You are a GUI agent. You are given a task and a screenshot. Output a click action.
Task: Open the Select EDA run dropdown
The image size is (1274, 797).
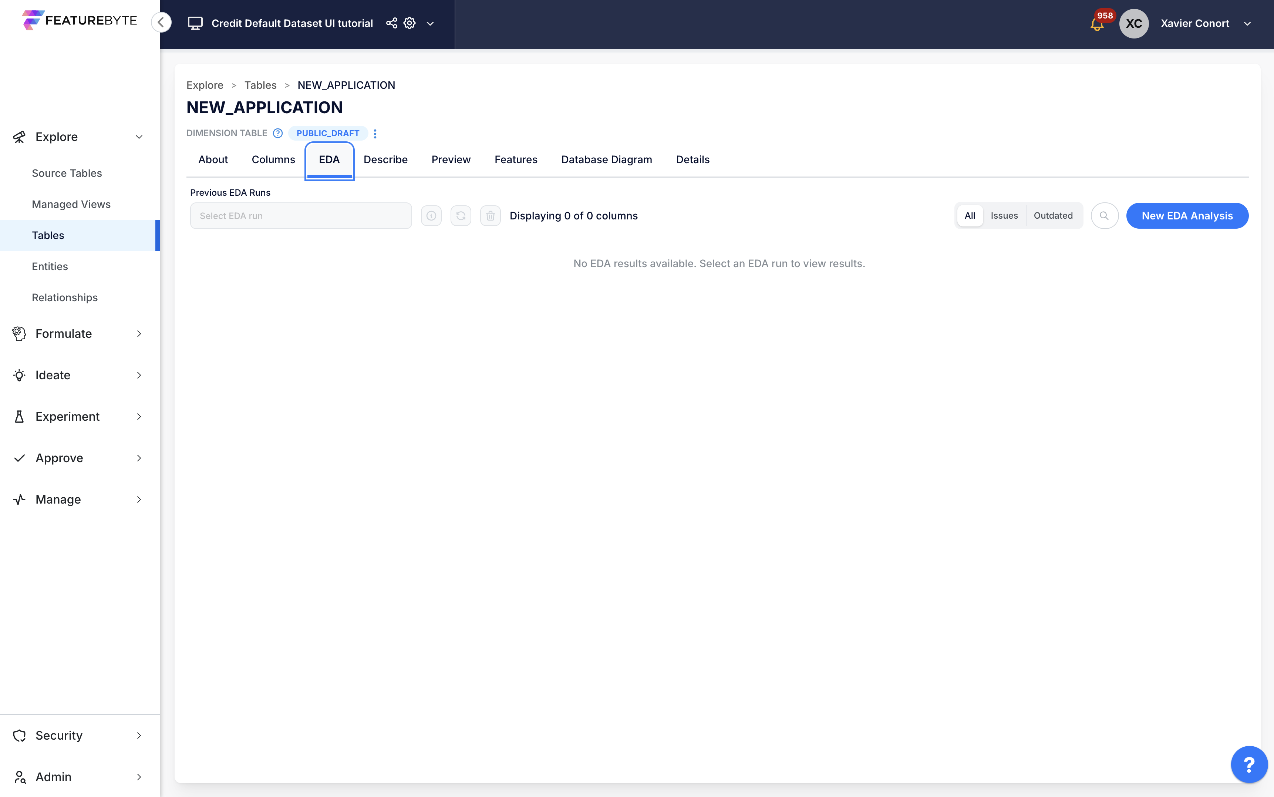tap(301, 216)
